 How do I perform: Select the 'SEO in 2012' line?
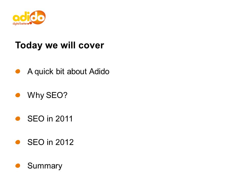tap(51, 142)
